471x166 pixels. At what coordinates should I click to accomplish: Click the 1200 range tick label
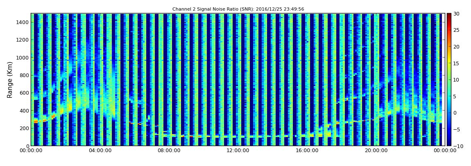(23, 40)
